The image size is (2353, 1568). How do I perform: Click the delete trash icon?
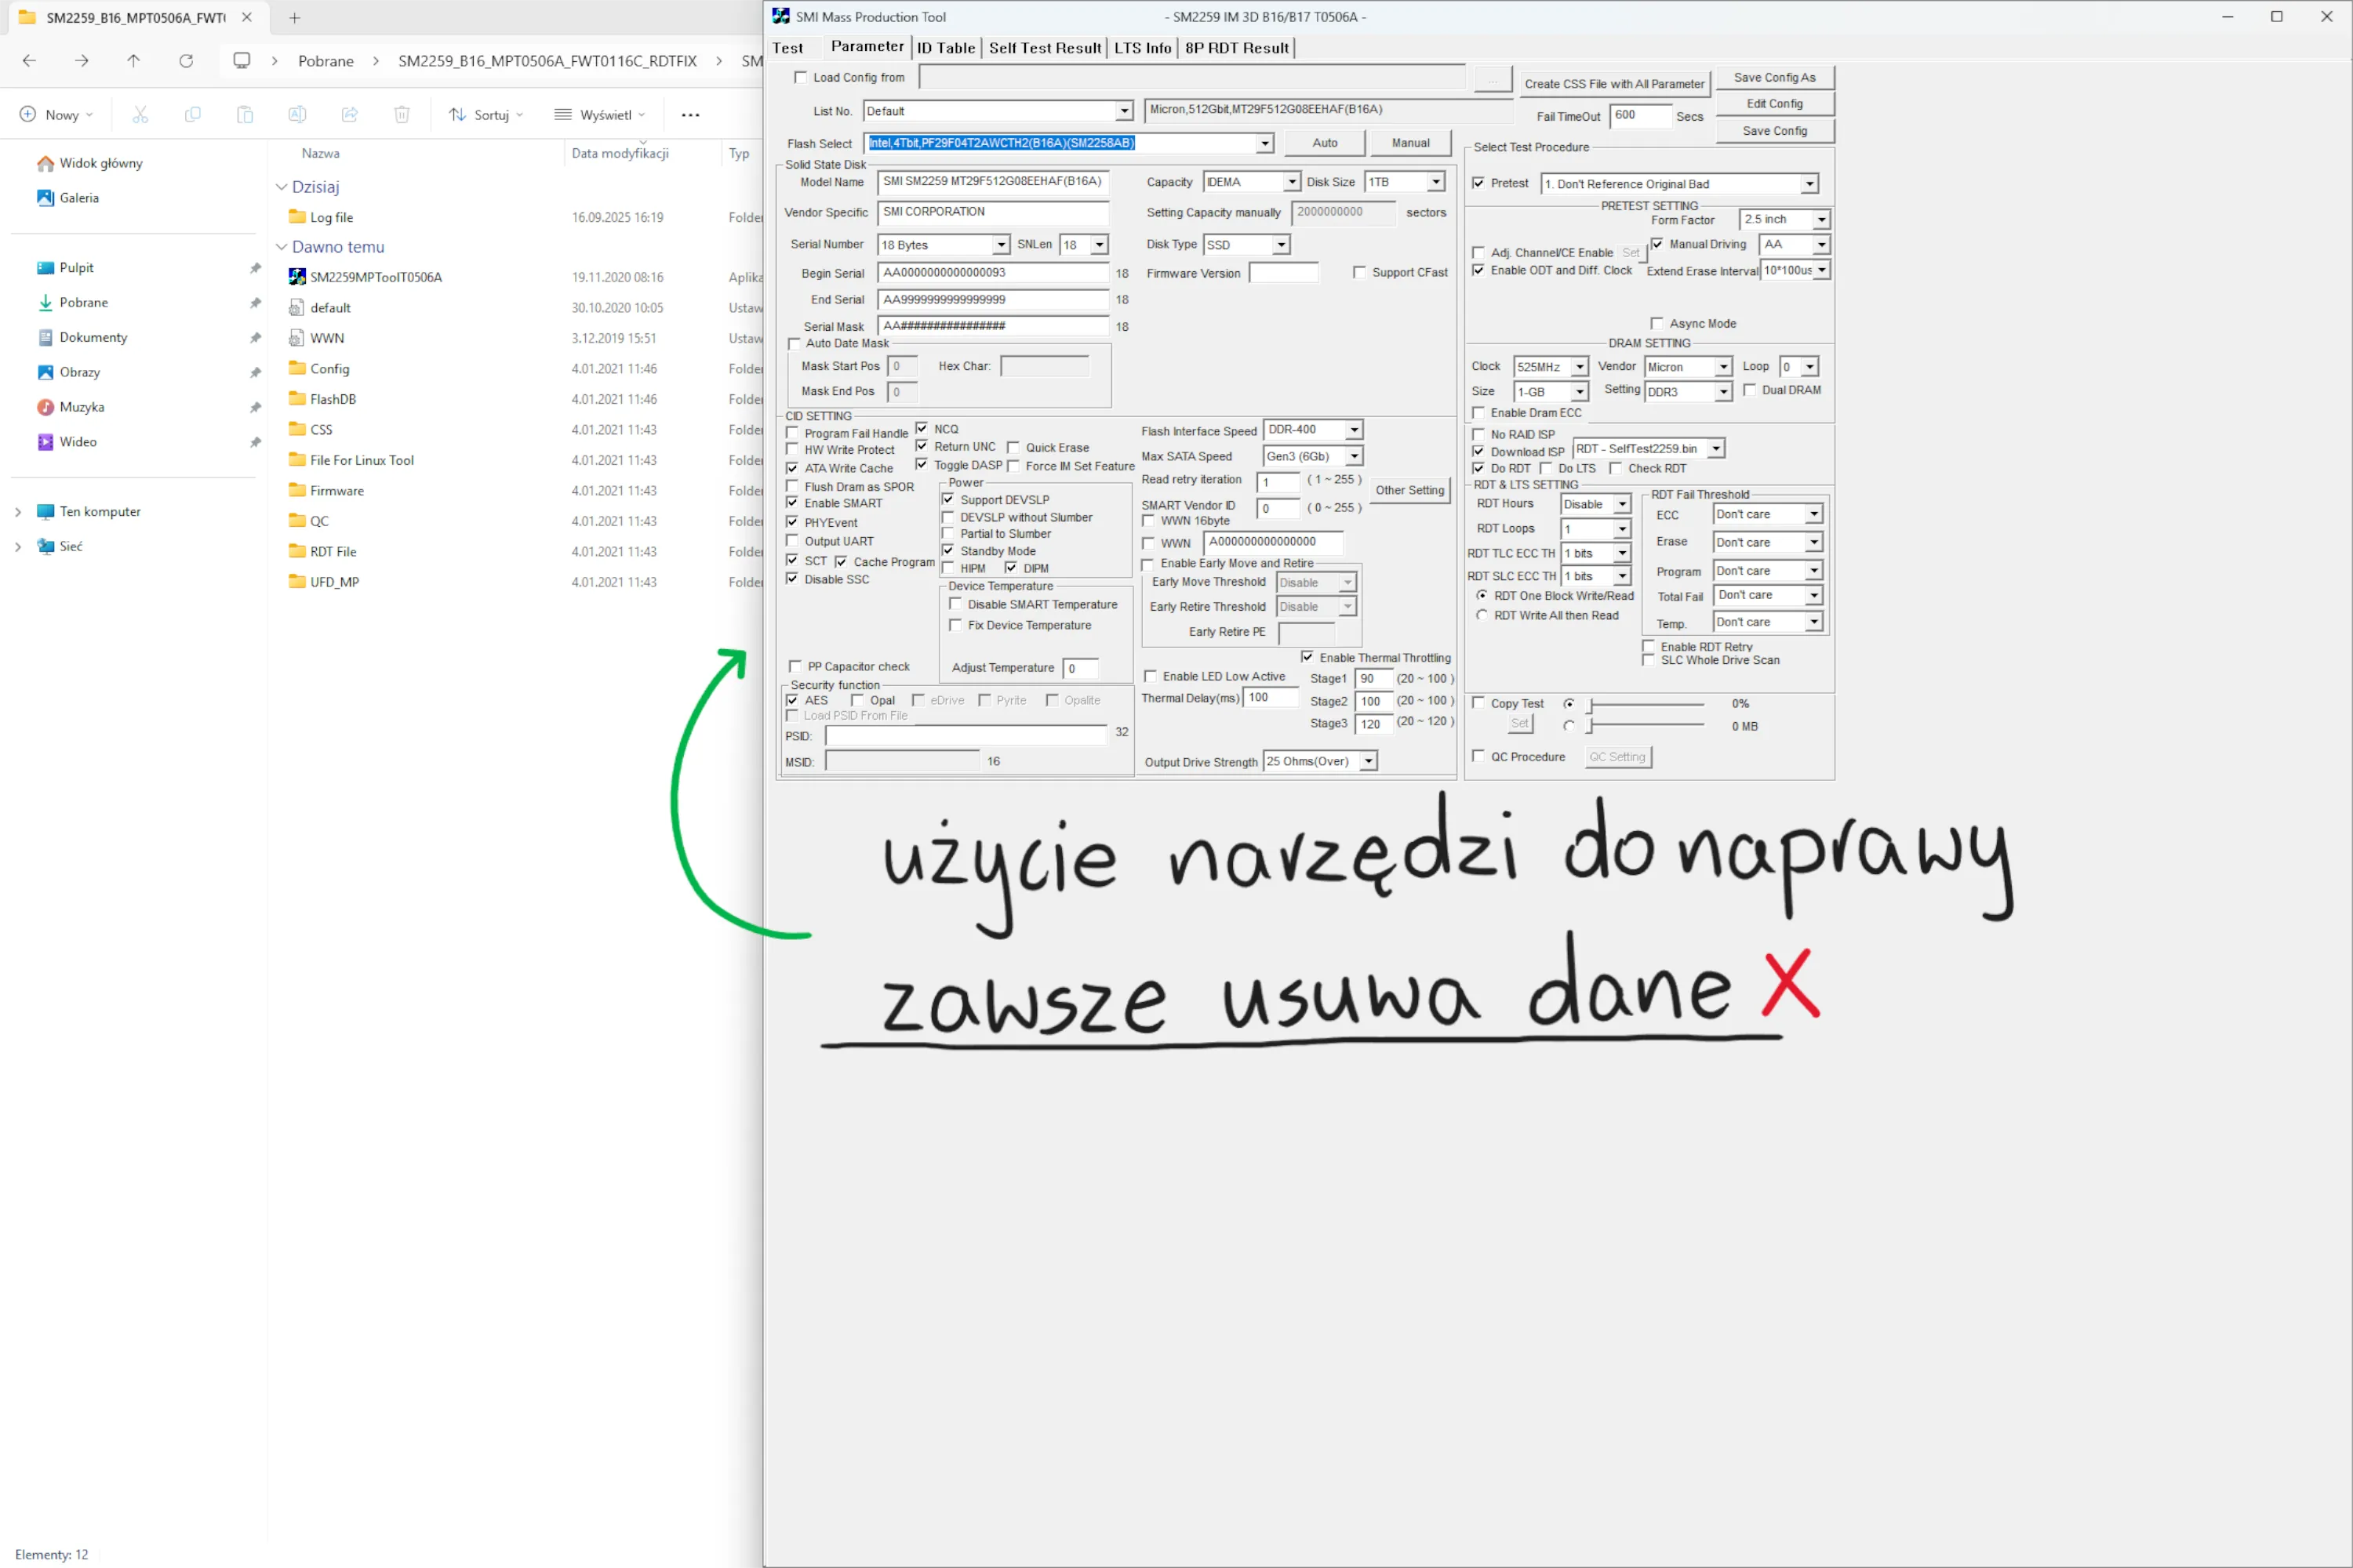(x=401, y=115)
